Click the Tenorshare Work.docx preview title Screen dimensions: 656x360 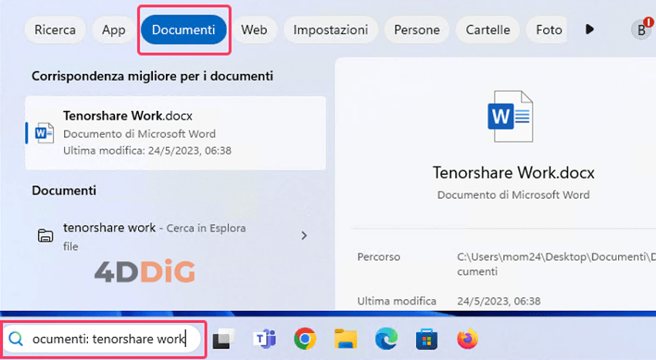(513, 173)
